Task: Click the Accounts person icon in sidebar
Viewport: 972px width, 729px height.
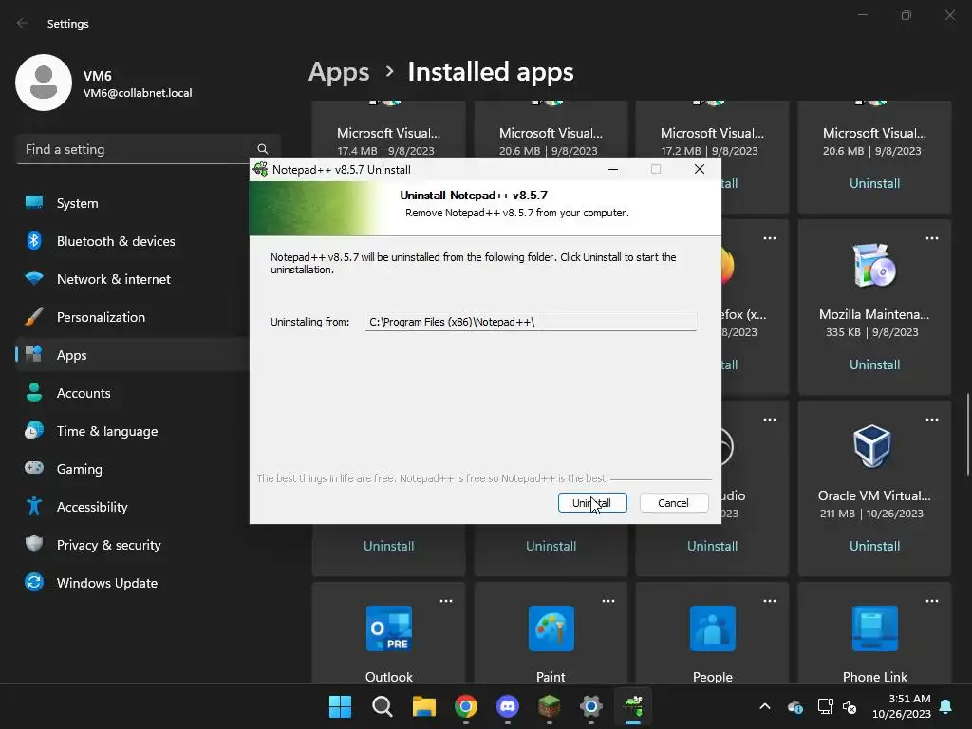Action: coord(34,392)
